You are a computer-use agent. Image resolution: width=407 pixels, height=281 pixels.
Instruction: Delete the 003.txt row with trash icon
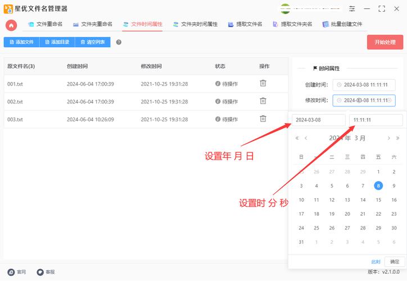[263, 119]
